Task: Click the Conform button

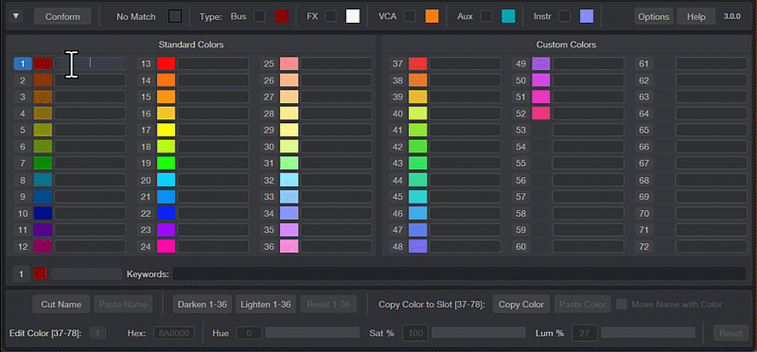Action: [62, 16]
